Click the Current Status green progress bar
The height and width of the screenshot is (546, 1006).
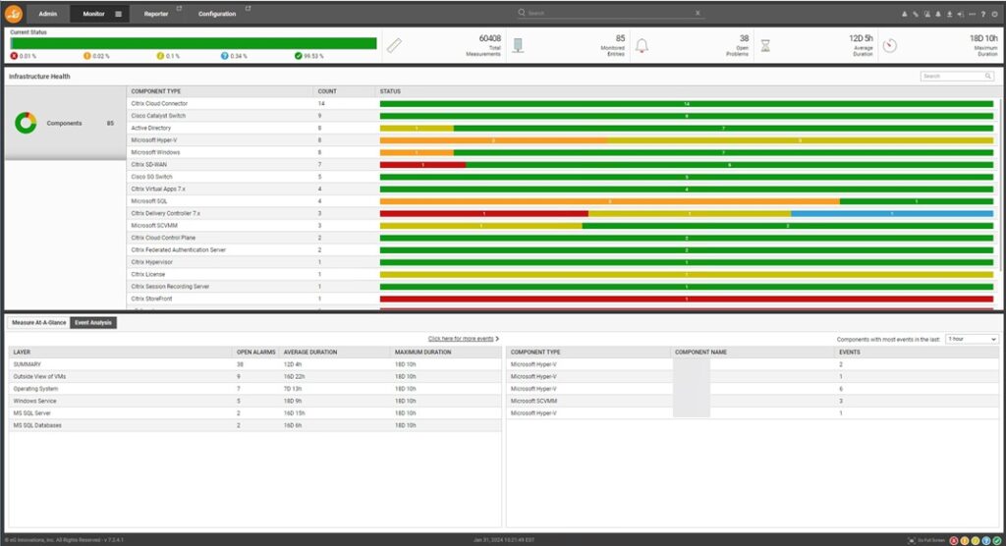click(x=194, y=43)
